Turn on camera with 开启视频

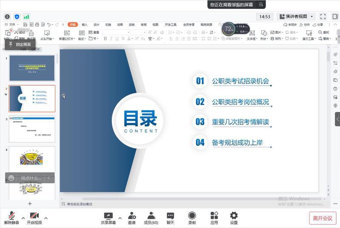[x=34, y=217]
